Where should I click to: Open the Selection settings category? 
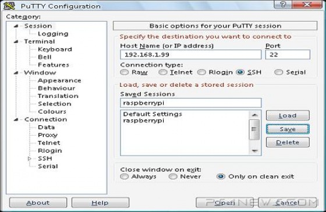(55, 104)
